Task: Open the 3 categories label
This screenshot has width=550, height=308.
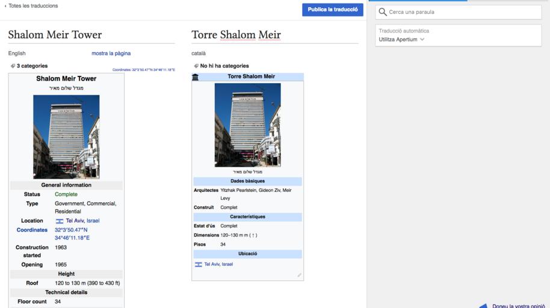Action: coord(32,66)
